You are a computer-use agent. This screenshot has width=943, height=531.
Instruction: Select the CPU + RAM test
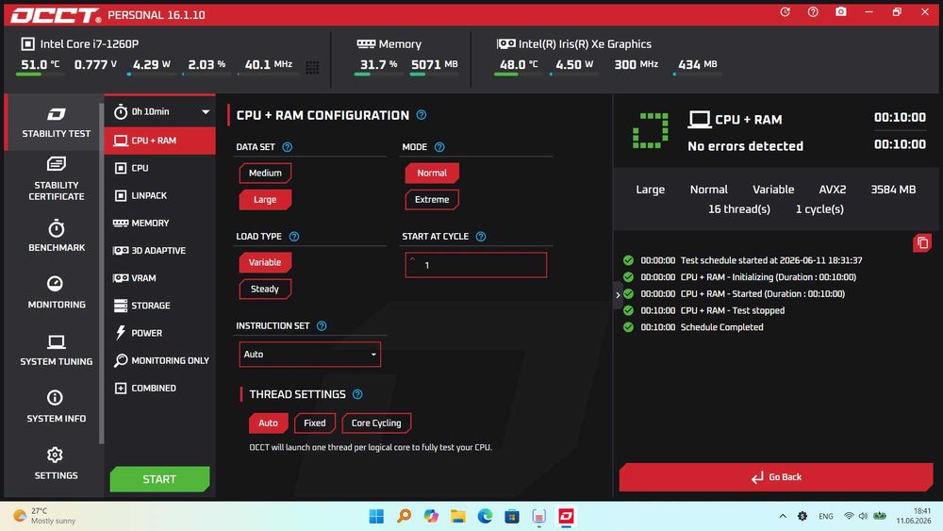160,141
